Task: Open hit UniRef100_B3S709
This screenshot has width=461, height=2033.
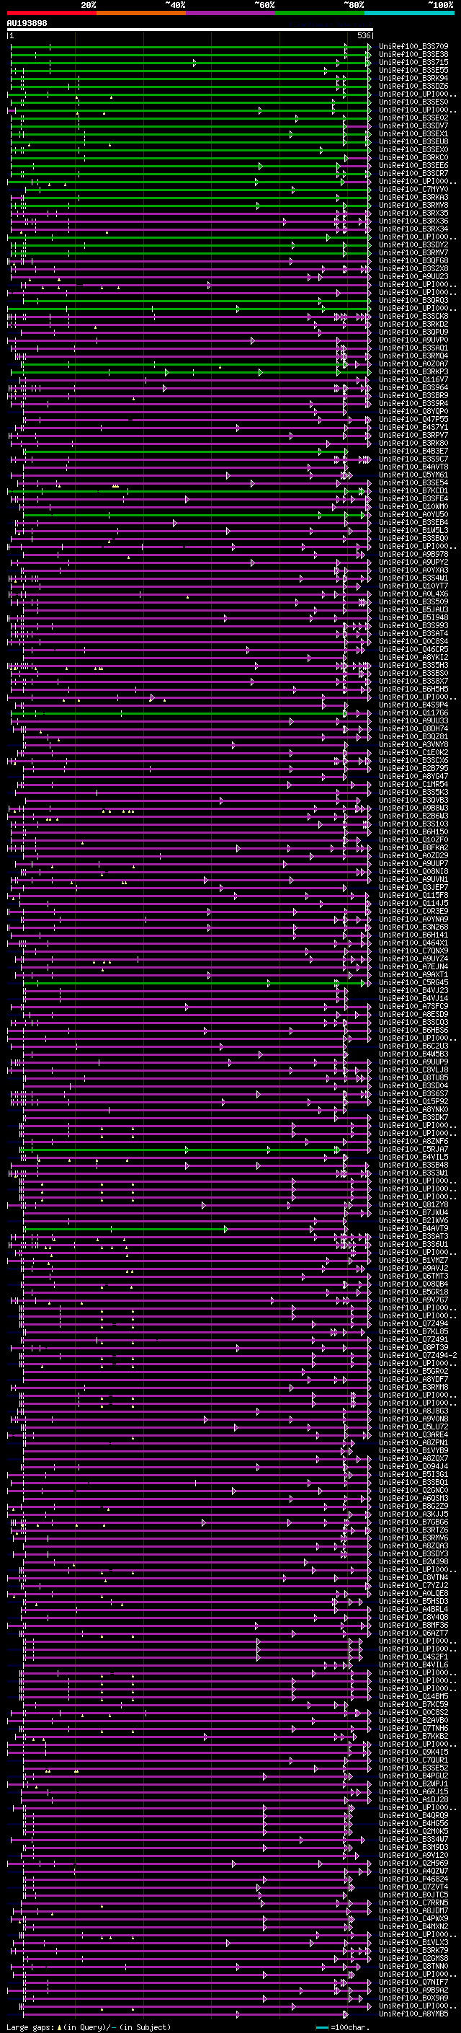Action: tap(413, 47)
